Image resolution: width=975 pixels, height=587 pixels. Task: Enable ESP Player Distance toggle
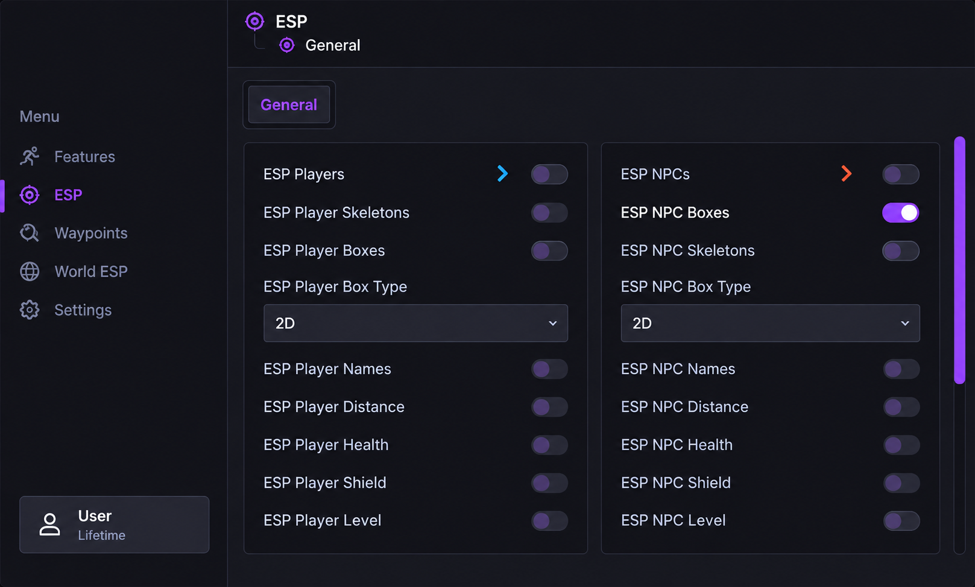(549, 407)
